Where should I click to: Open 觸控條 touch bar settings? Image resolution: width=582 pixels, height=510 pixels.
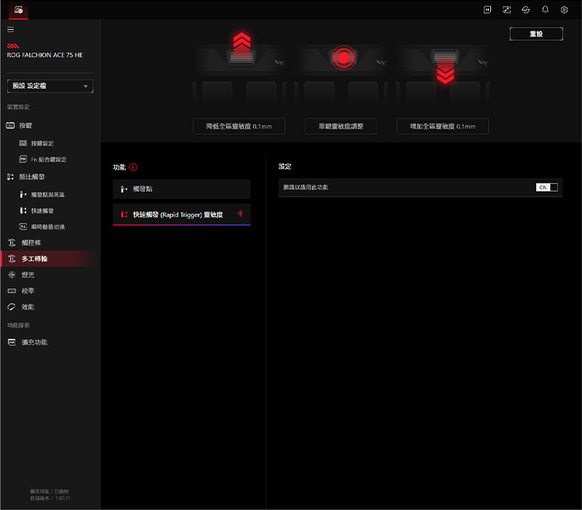point(29,243)
